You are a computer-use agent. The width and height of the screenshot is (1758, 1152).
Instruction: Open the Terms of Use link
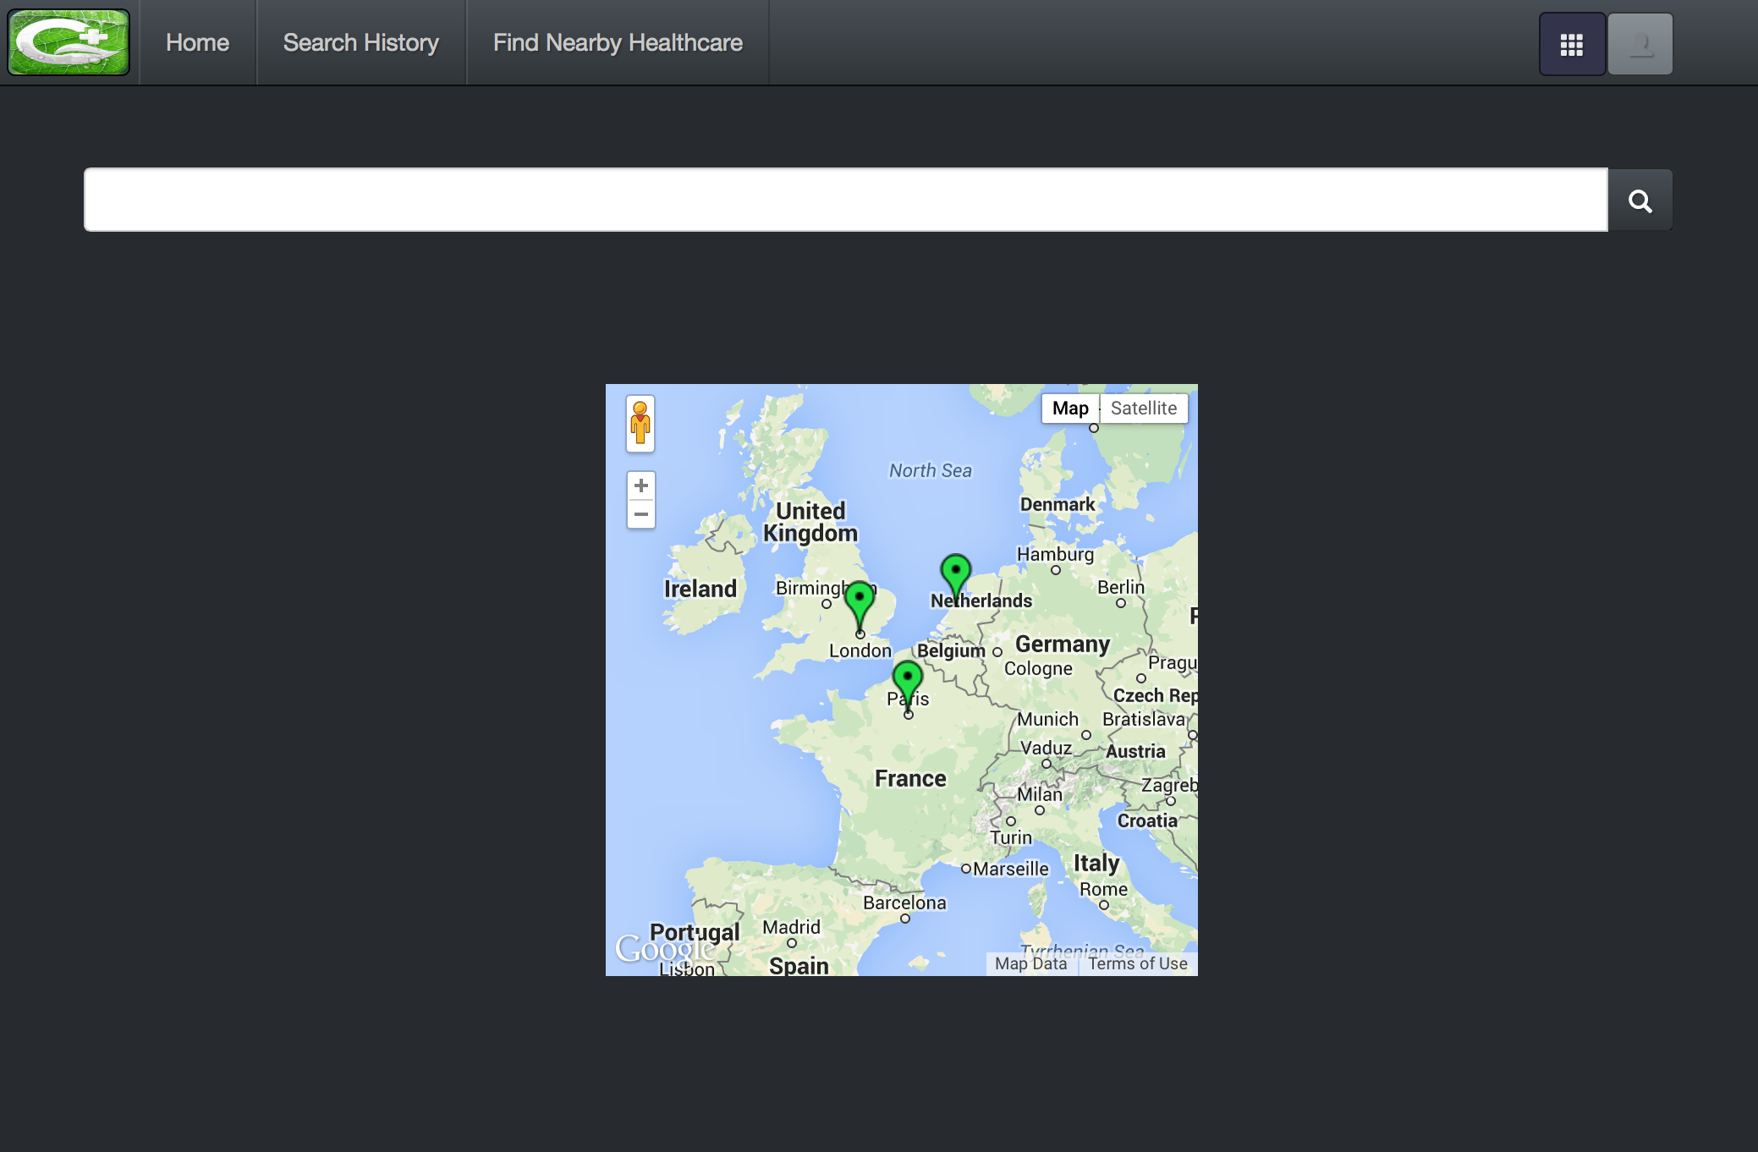click(x=1137, y=963)
